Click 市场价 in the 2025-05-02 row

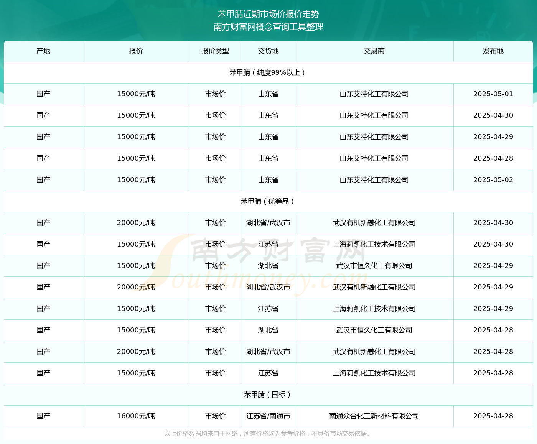(x=215, y=180)
